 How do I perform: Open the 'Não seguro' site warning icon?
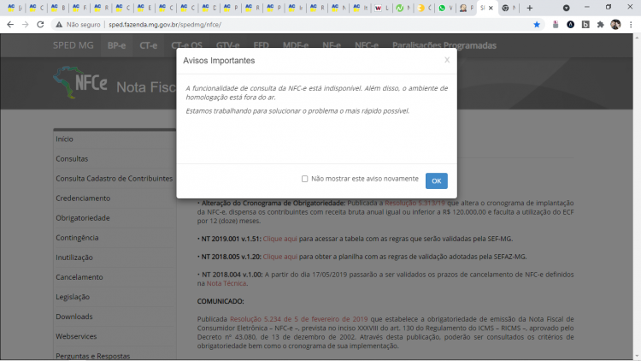pyautogui.click(x=59, y=25)
